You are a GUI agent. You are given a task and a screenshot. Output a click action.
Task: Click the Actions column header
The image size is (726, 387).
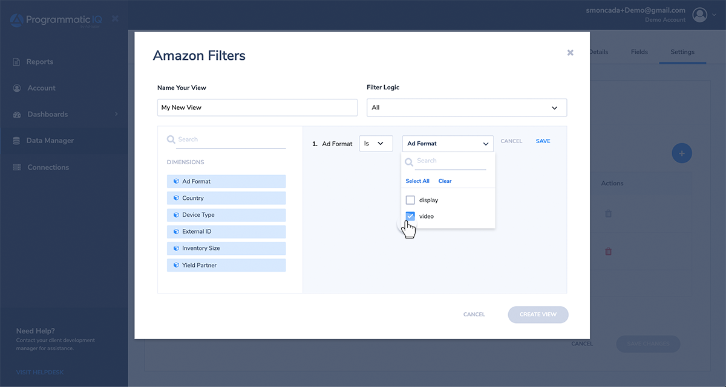[x=612, y=184]
